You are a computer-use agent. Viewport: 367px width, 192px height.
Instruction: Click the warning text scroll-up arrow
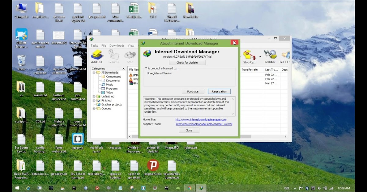tap(233, 99)
